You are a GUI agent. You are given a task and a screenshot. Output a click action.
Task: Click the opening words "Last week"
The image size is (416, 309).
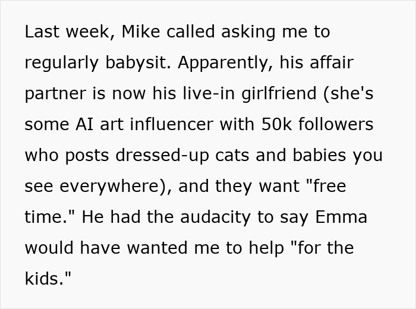[x=65, y=32]
